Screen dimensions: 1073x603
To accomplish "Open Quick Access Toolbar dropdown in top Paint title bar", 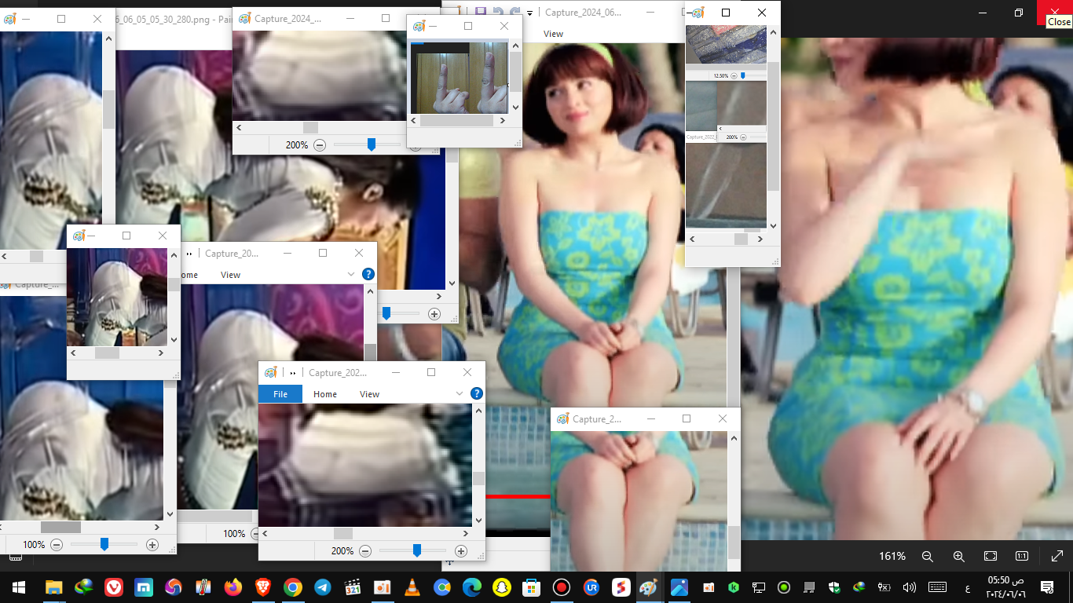I will pyautogui.click(x=529, y=13).
